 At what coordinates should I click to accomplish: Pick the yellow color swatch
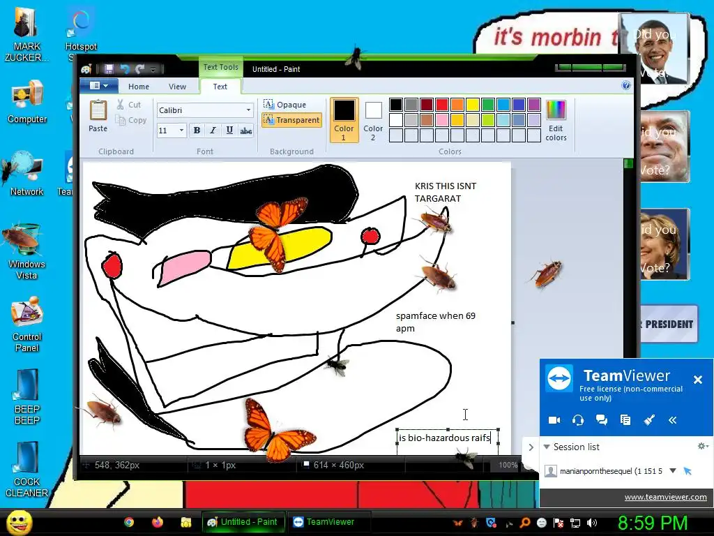[472, 105]
